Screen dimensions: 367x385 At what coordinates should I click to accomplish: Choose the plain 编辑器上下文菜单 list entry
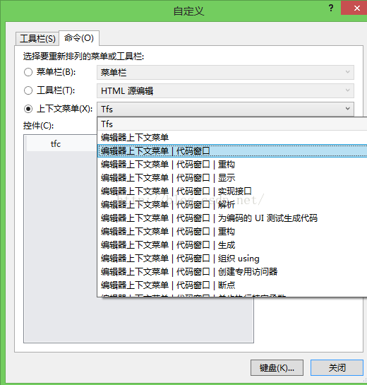click(x=232, y=138)
